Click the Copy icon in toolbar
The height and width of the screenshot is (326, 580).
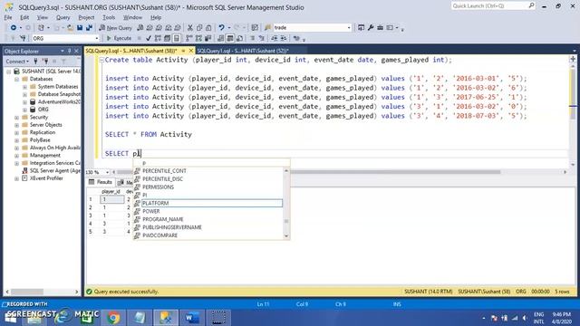coord(199,28)
